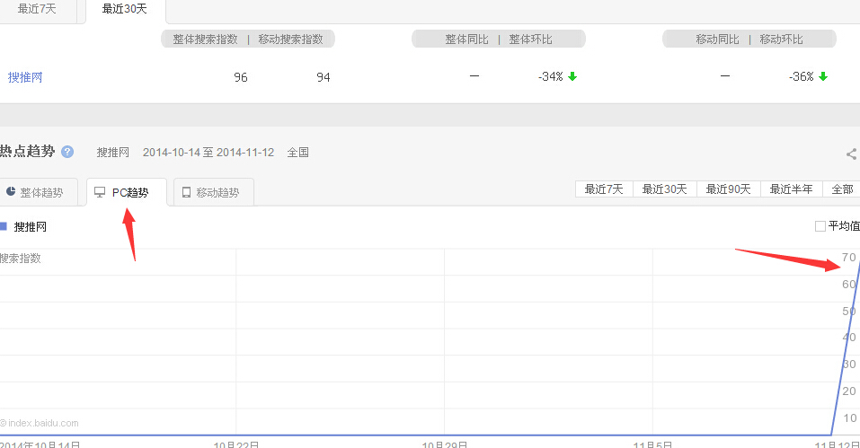Set chart range to 最近7天

pyautogui.click(x=604, y=189)
